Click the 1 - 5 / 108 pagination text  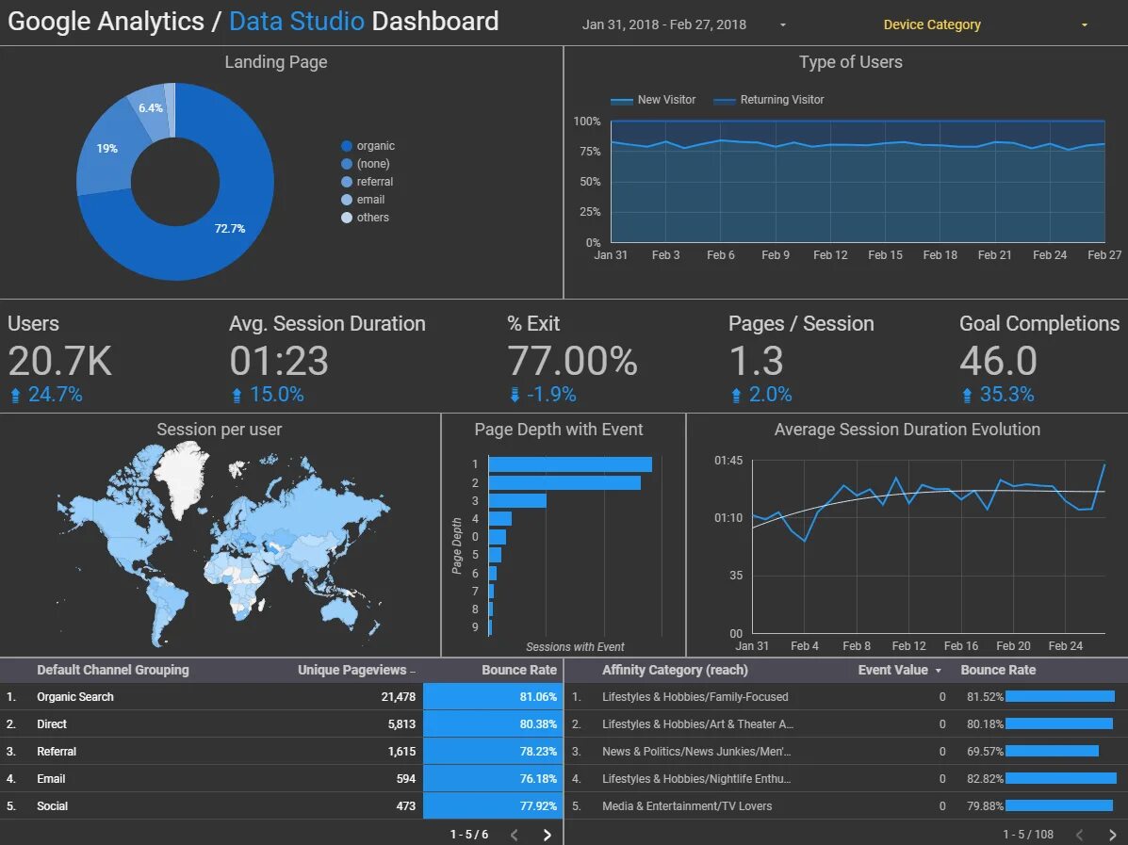[x=1028, y=835]
